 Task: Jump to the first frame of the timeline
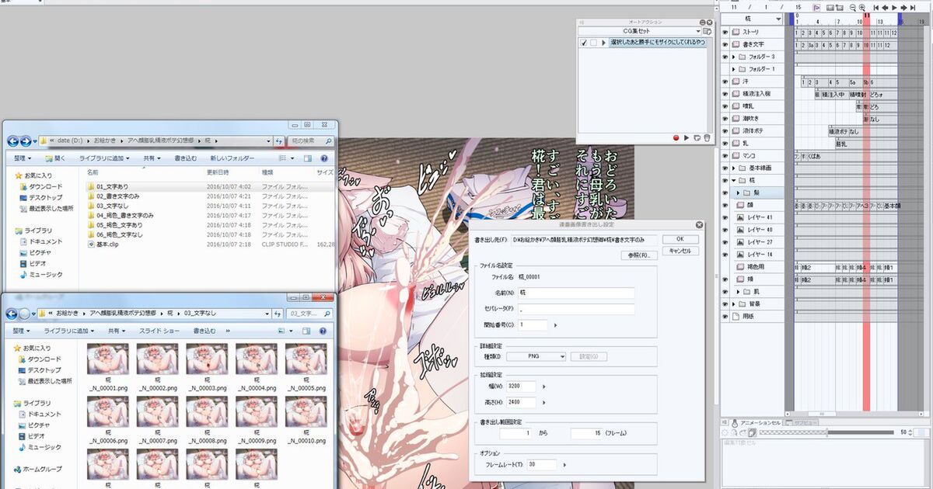875,7
